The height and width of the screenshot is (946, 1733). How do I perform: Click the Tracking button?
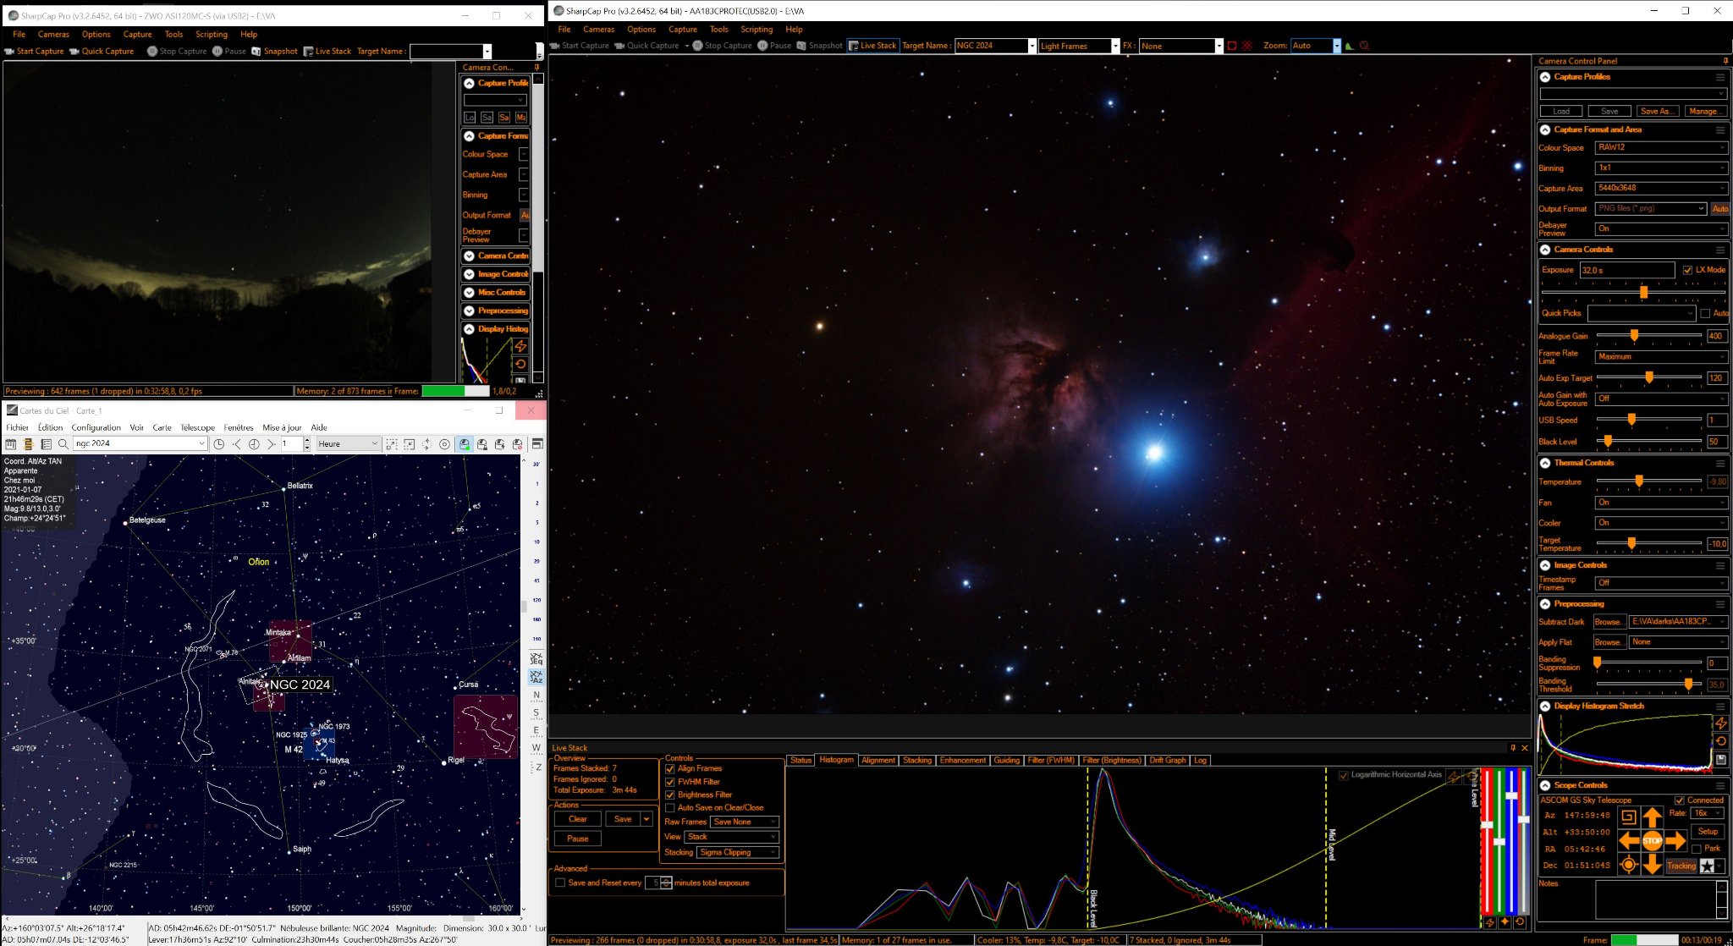[1681, 866]
